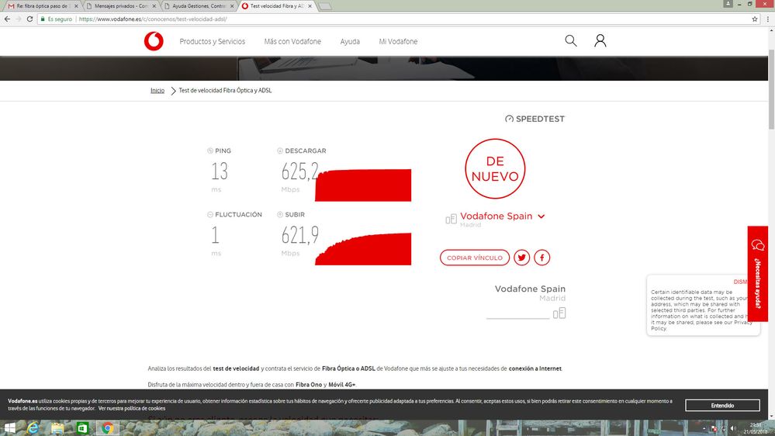
Task: Click the COPIAR VÍNCULO button
Action: pyautogui.click(x=475, y=258)
